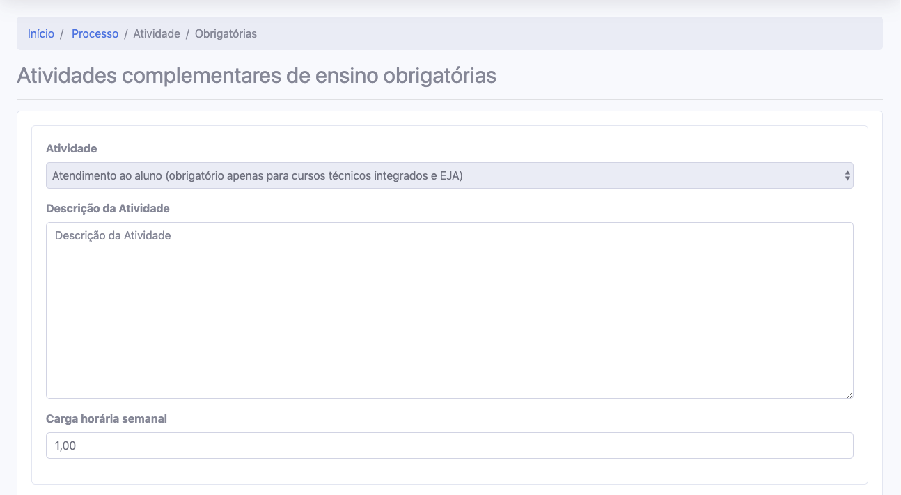The image size is (901, 495).
Task: Click the slash separator after Início
Action: click(63, 33)
